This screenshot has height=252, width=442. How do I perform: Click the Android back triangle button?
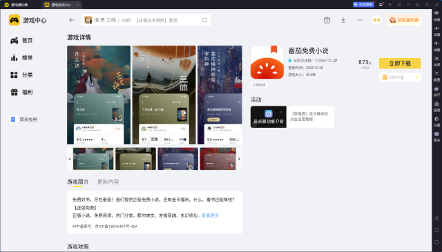click(x=436, y=218)
